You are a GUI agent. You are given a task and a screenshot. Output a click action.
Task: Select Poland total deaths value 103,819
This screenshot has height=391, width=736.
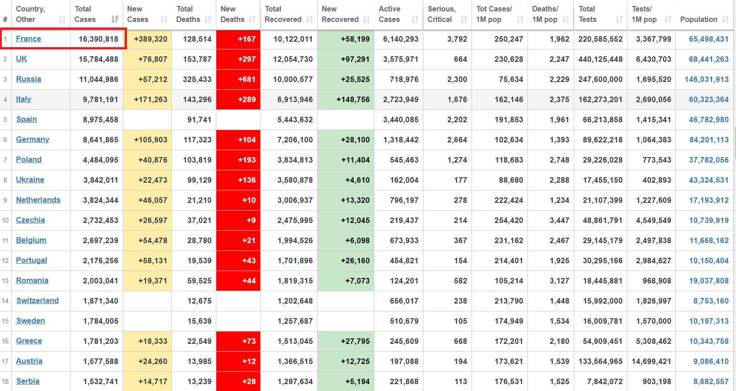[x=197, y=160]
